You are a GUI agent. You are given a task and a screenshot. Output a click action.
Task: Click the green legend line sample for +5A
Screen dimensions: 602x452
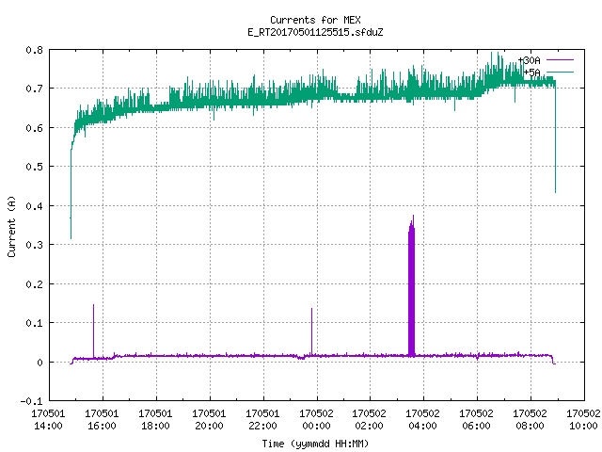[560, 72]
